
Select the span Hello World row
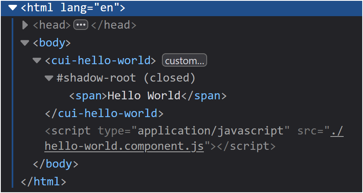[148, 96]
